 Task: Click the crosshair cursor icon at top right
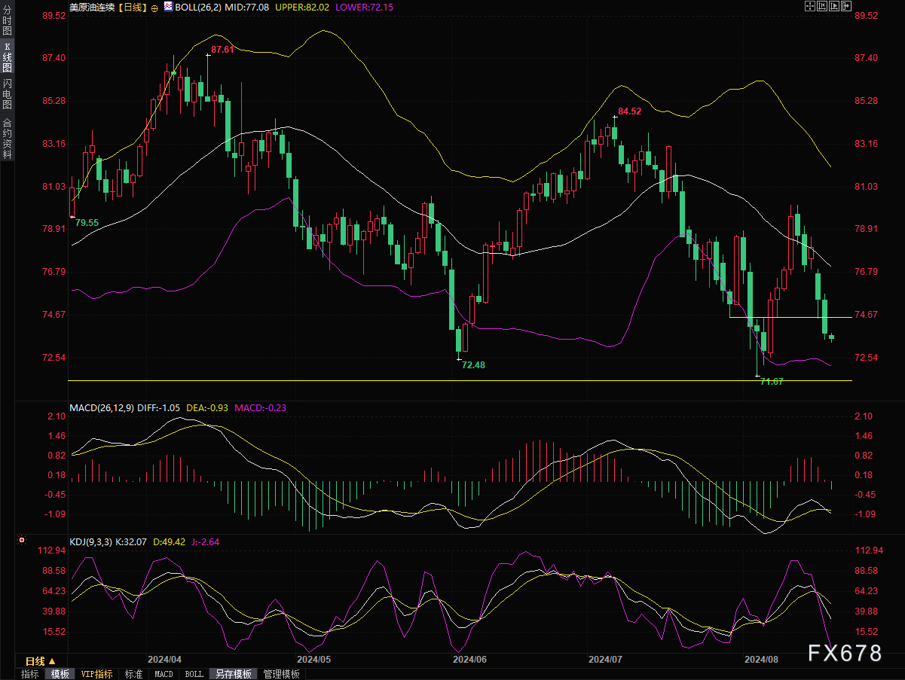[x=809, y=7]
